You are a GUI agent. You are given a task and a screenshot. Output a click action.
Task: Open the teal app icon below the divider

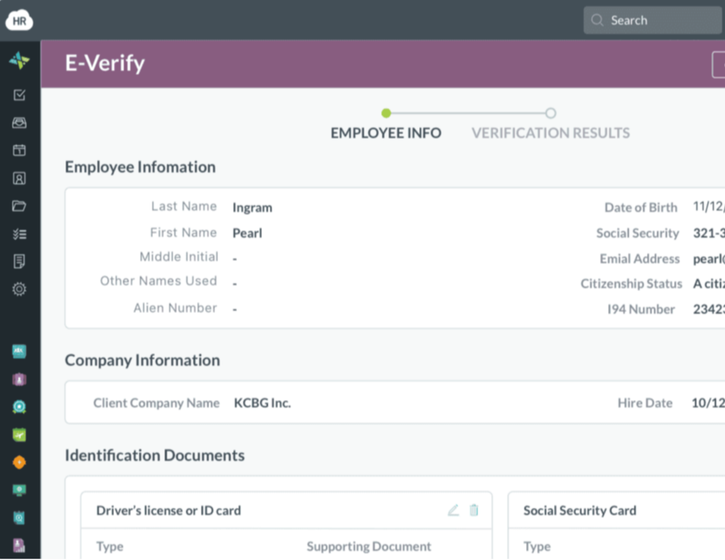20,351
